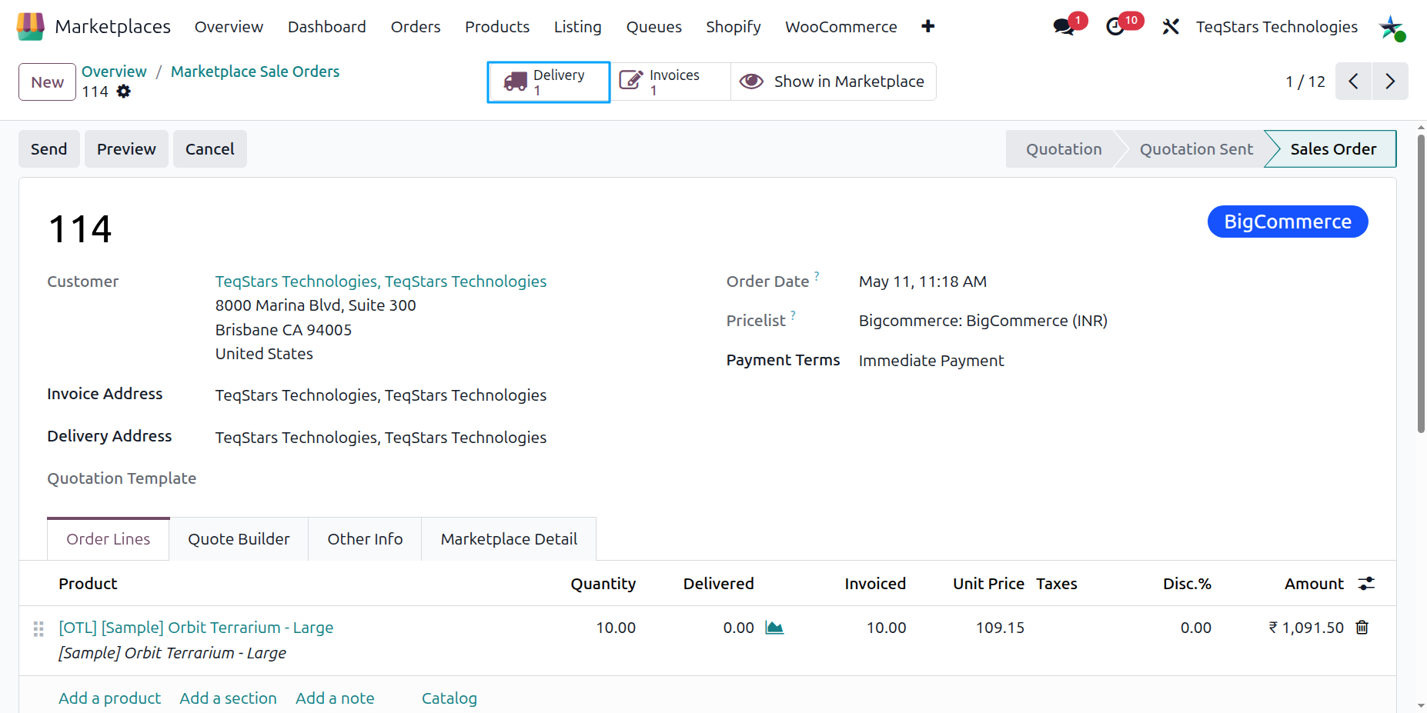Open Orbit Terrarium Large product link
This screenshot has height=713, width=1427.
pos(196,628)
